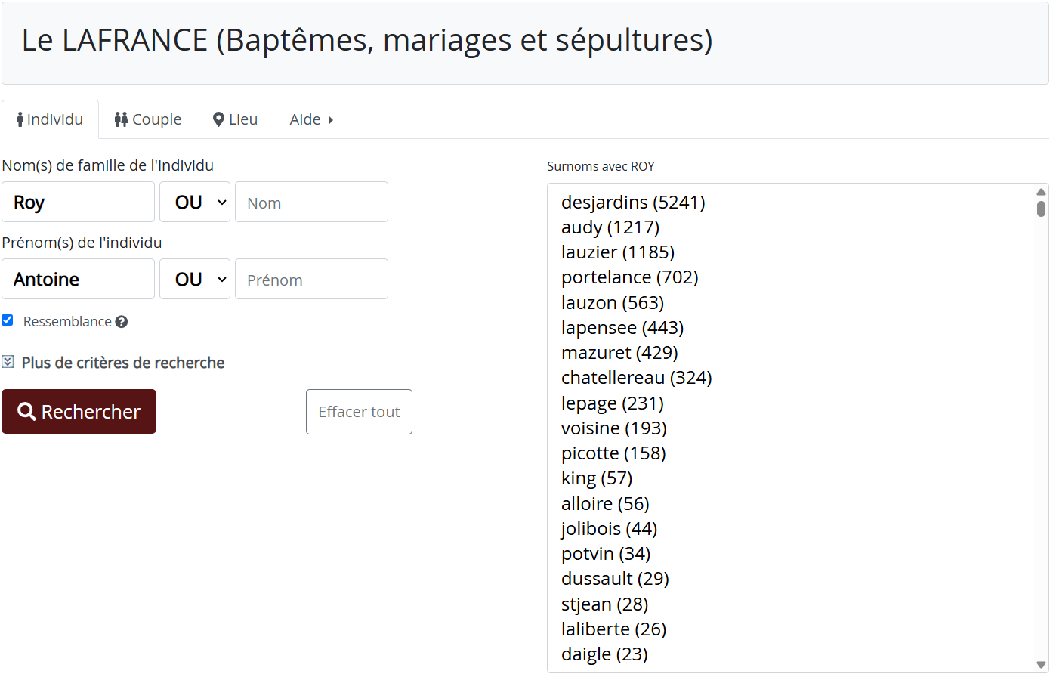Select surname alloire (56)

[x=605, y=504]
